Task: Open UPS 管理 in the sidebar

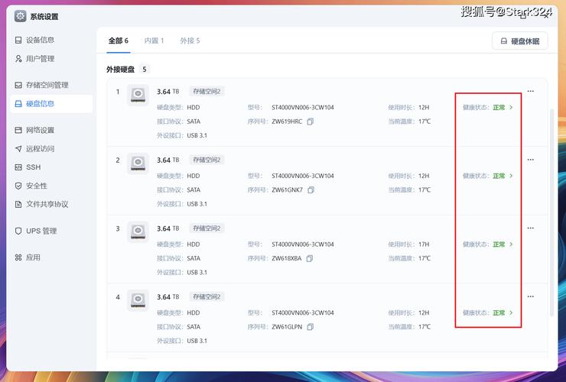Action: (x=36, y=231)
